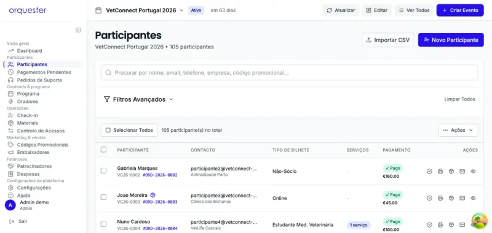Click envelope icon in Joao Moreira row
Viewport: 492px width, 233px height.
pyautogui.click(x=462, y=198)
